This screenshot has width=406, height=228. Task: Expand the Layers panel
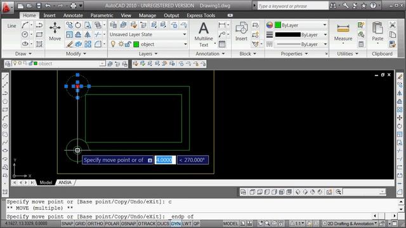tap(148, 54)
